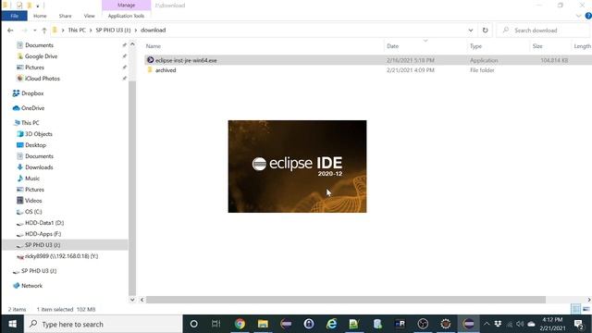This screenshot has width=592, height=333.
Task: Open Internet Explorer from taskbar
Action: pyautogui.click(x=331, y=324)
